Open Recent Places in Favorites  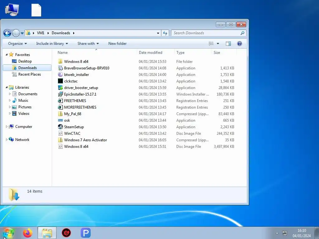click(30, 74)
